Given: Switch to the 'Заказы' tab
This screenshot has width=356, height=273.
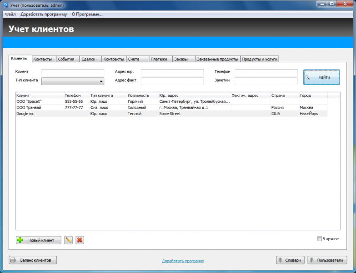Looking at the screenshot, I should [x=184, y=59].
